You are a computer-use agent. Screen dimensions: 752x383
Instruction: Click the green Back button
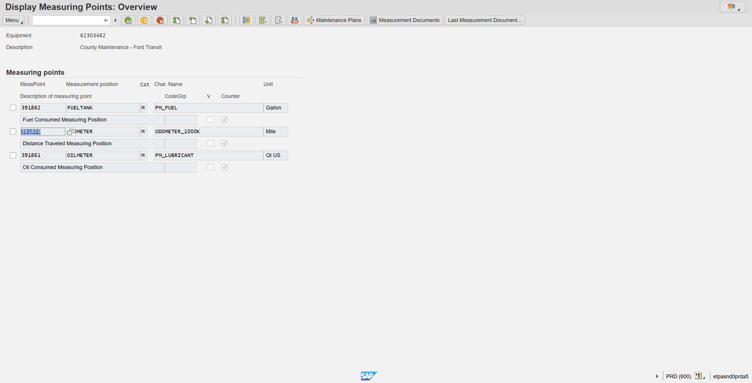(128, 20)
